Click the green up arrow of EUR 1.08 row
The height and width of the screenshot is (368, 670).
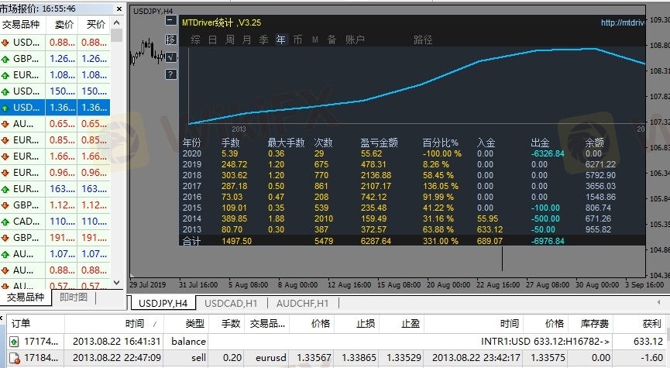[5, 75]
